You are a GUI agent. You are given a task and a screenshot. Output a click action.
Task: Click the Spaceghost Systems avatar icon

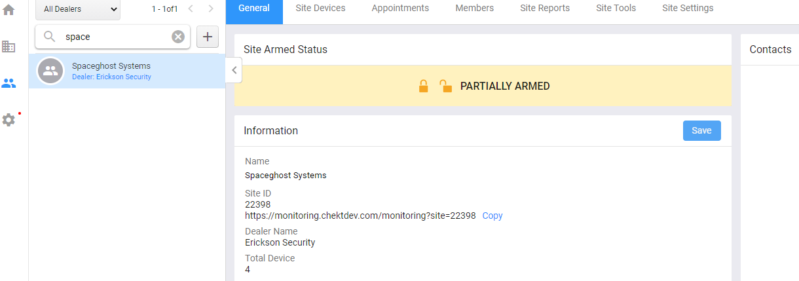click(x=50, y=71)
